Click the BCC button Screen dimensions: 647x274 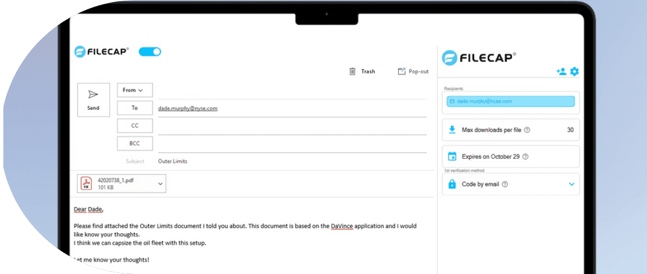click(135, 144)
